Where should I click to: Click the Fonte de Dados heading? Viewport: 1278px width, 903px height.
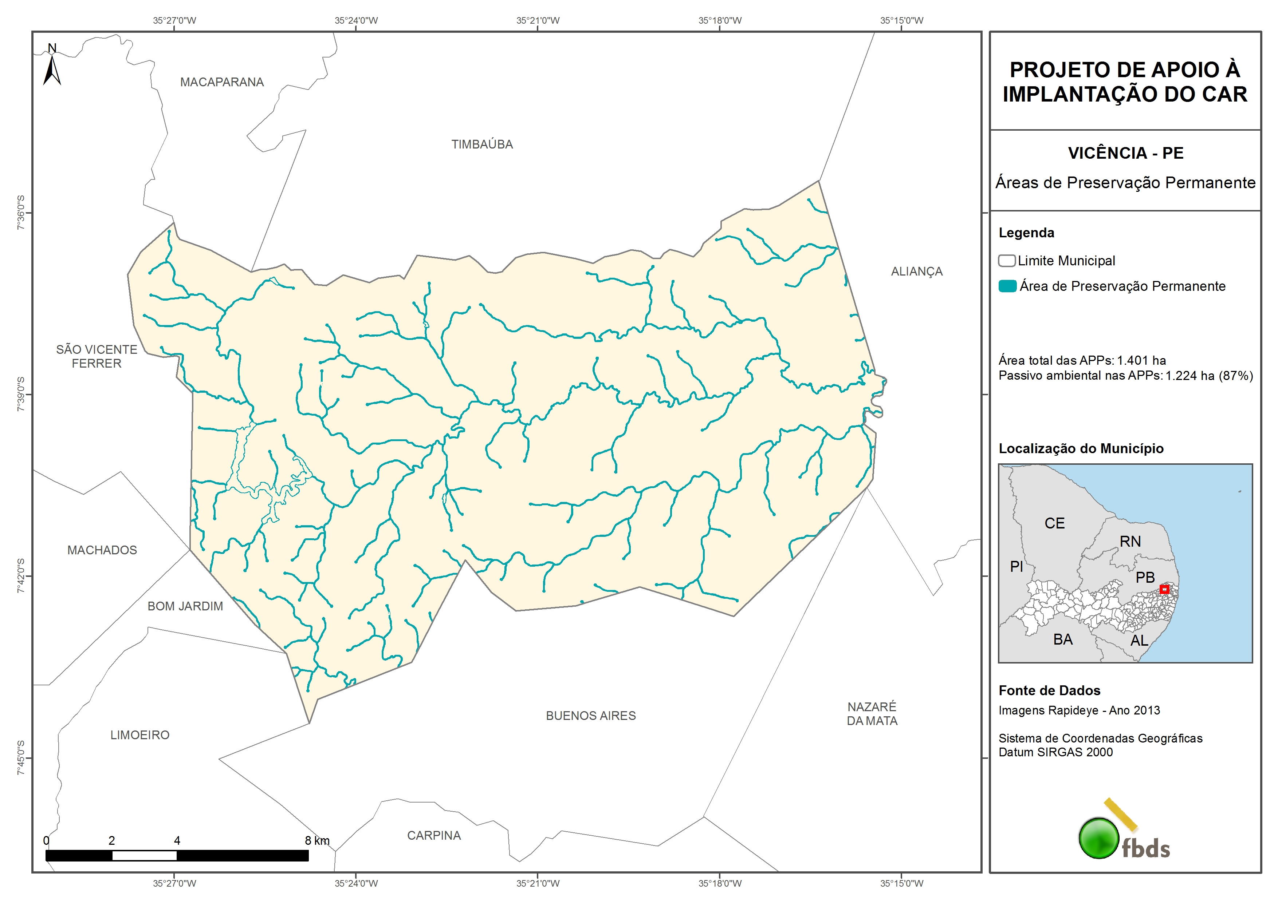click(x=1049, y=690)
